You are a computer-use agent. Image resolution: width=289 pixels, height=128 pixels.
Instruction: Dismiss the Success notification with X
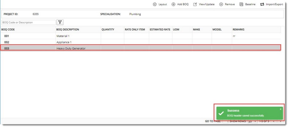[x=280, y=109]
